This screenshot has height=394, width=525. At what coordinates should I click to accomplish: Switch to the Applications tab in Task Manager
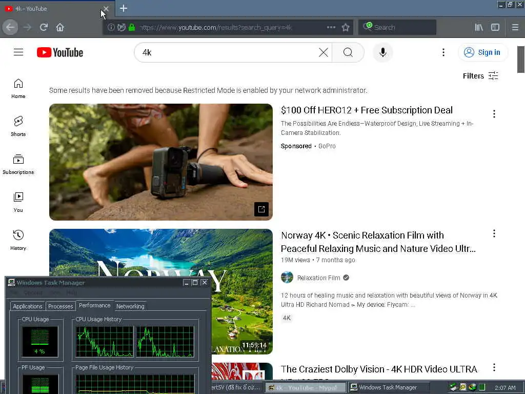click(x=28, y=306)
